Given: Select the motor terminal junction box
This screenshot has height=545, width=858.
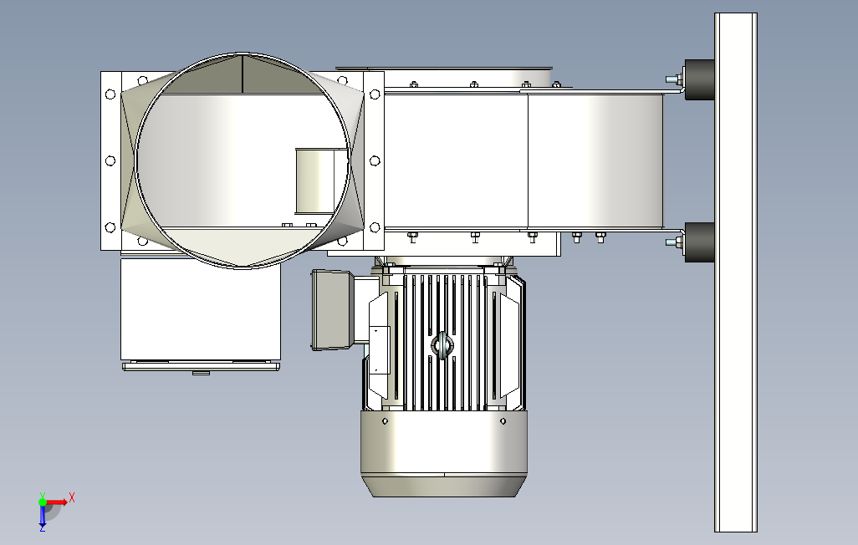Looking at the screenshot, I should click(x=333, y=309).
